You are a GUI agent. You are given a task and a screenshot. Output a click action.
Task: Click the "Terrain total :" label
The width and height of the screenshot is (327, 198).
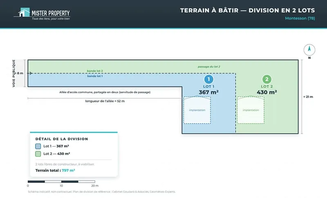[x=48, y=171]
